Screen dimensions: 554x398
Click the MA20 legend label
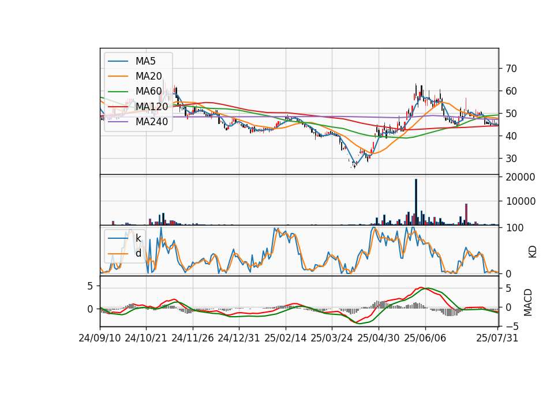(x=148, y=76)
